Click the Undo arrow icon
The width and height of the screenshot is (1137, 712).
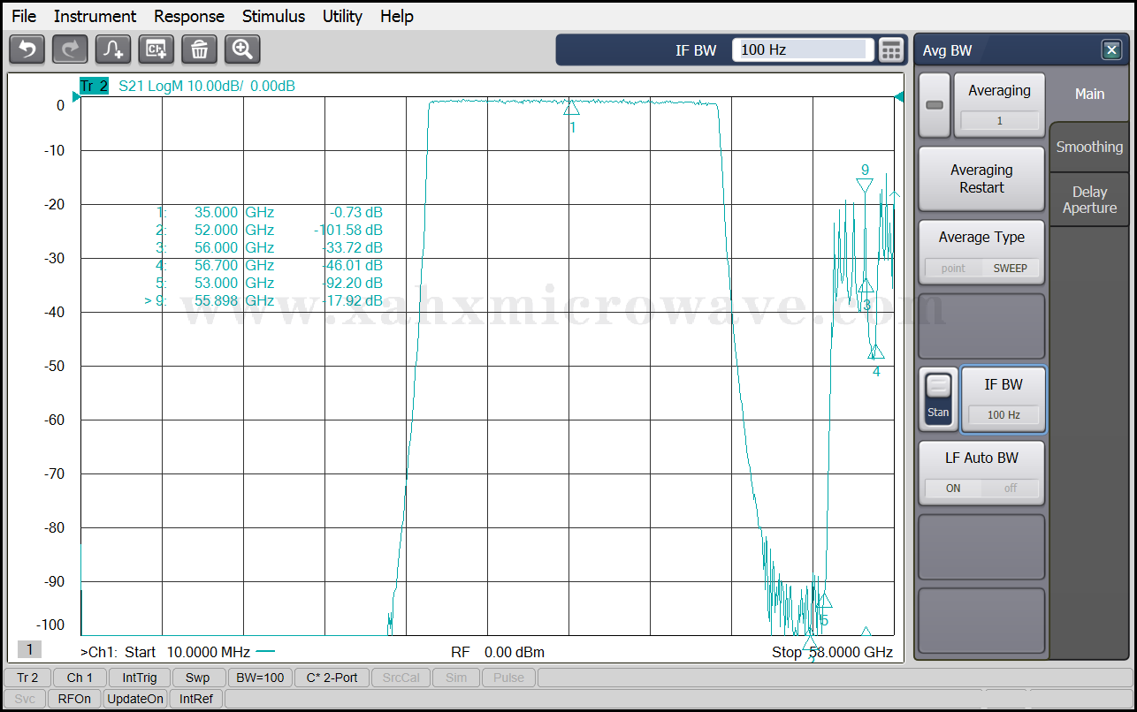27,50
